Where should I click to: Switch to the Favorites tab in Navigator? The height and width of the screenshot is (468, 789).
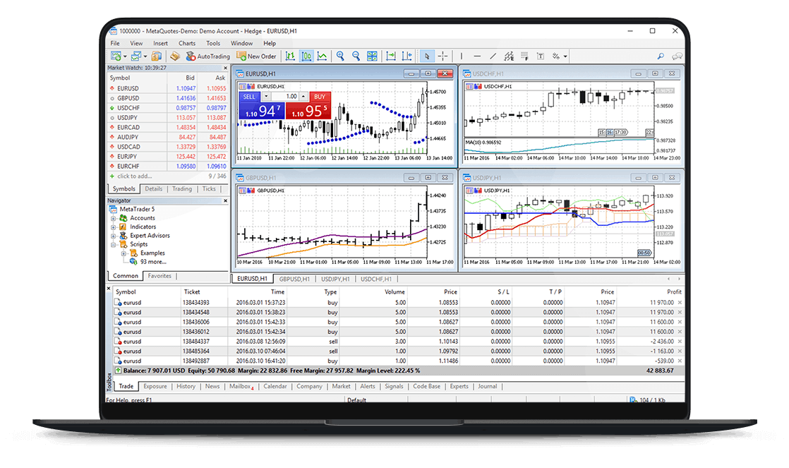pyautogui.click(x=159, y=275)
